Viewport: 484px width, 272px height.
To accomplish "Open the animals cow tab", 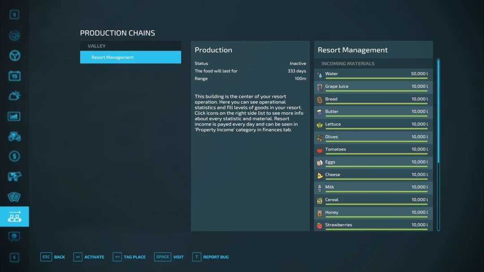I will tap(14, 177).
